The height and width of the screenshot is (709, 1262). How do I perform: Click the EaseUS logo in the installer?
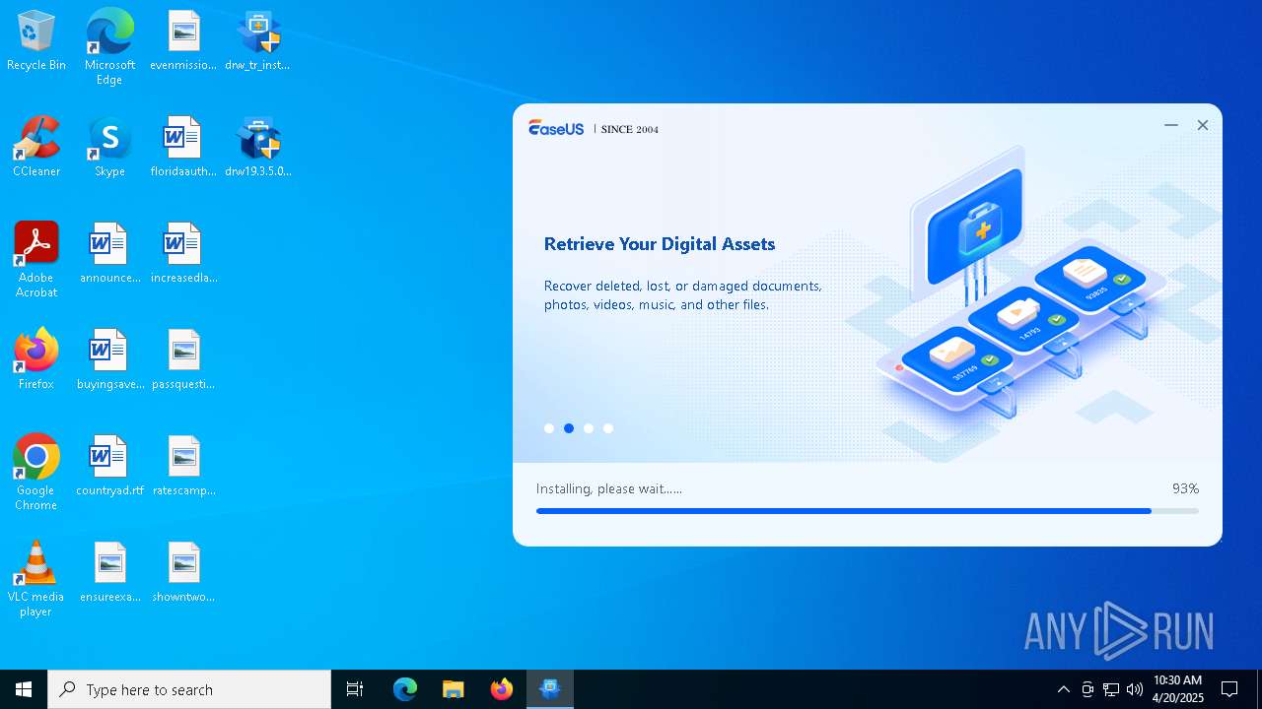coord(556,128)
